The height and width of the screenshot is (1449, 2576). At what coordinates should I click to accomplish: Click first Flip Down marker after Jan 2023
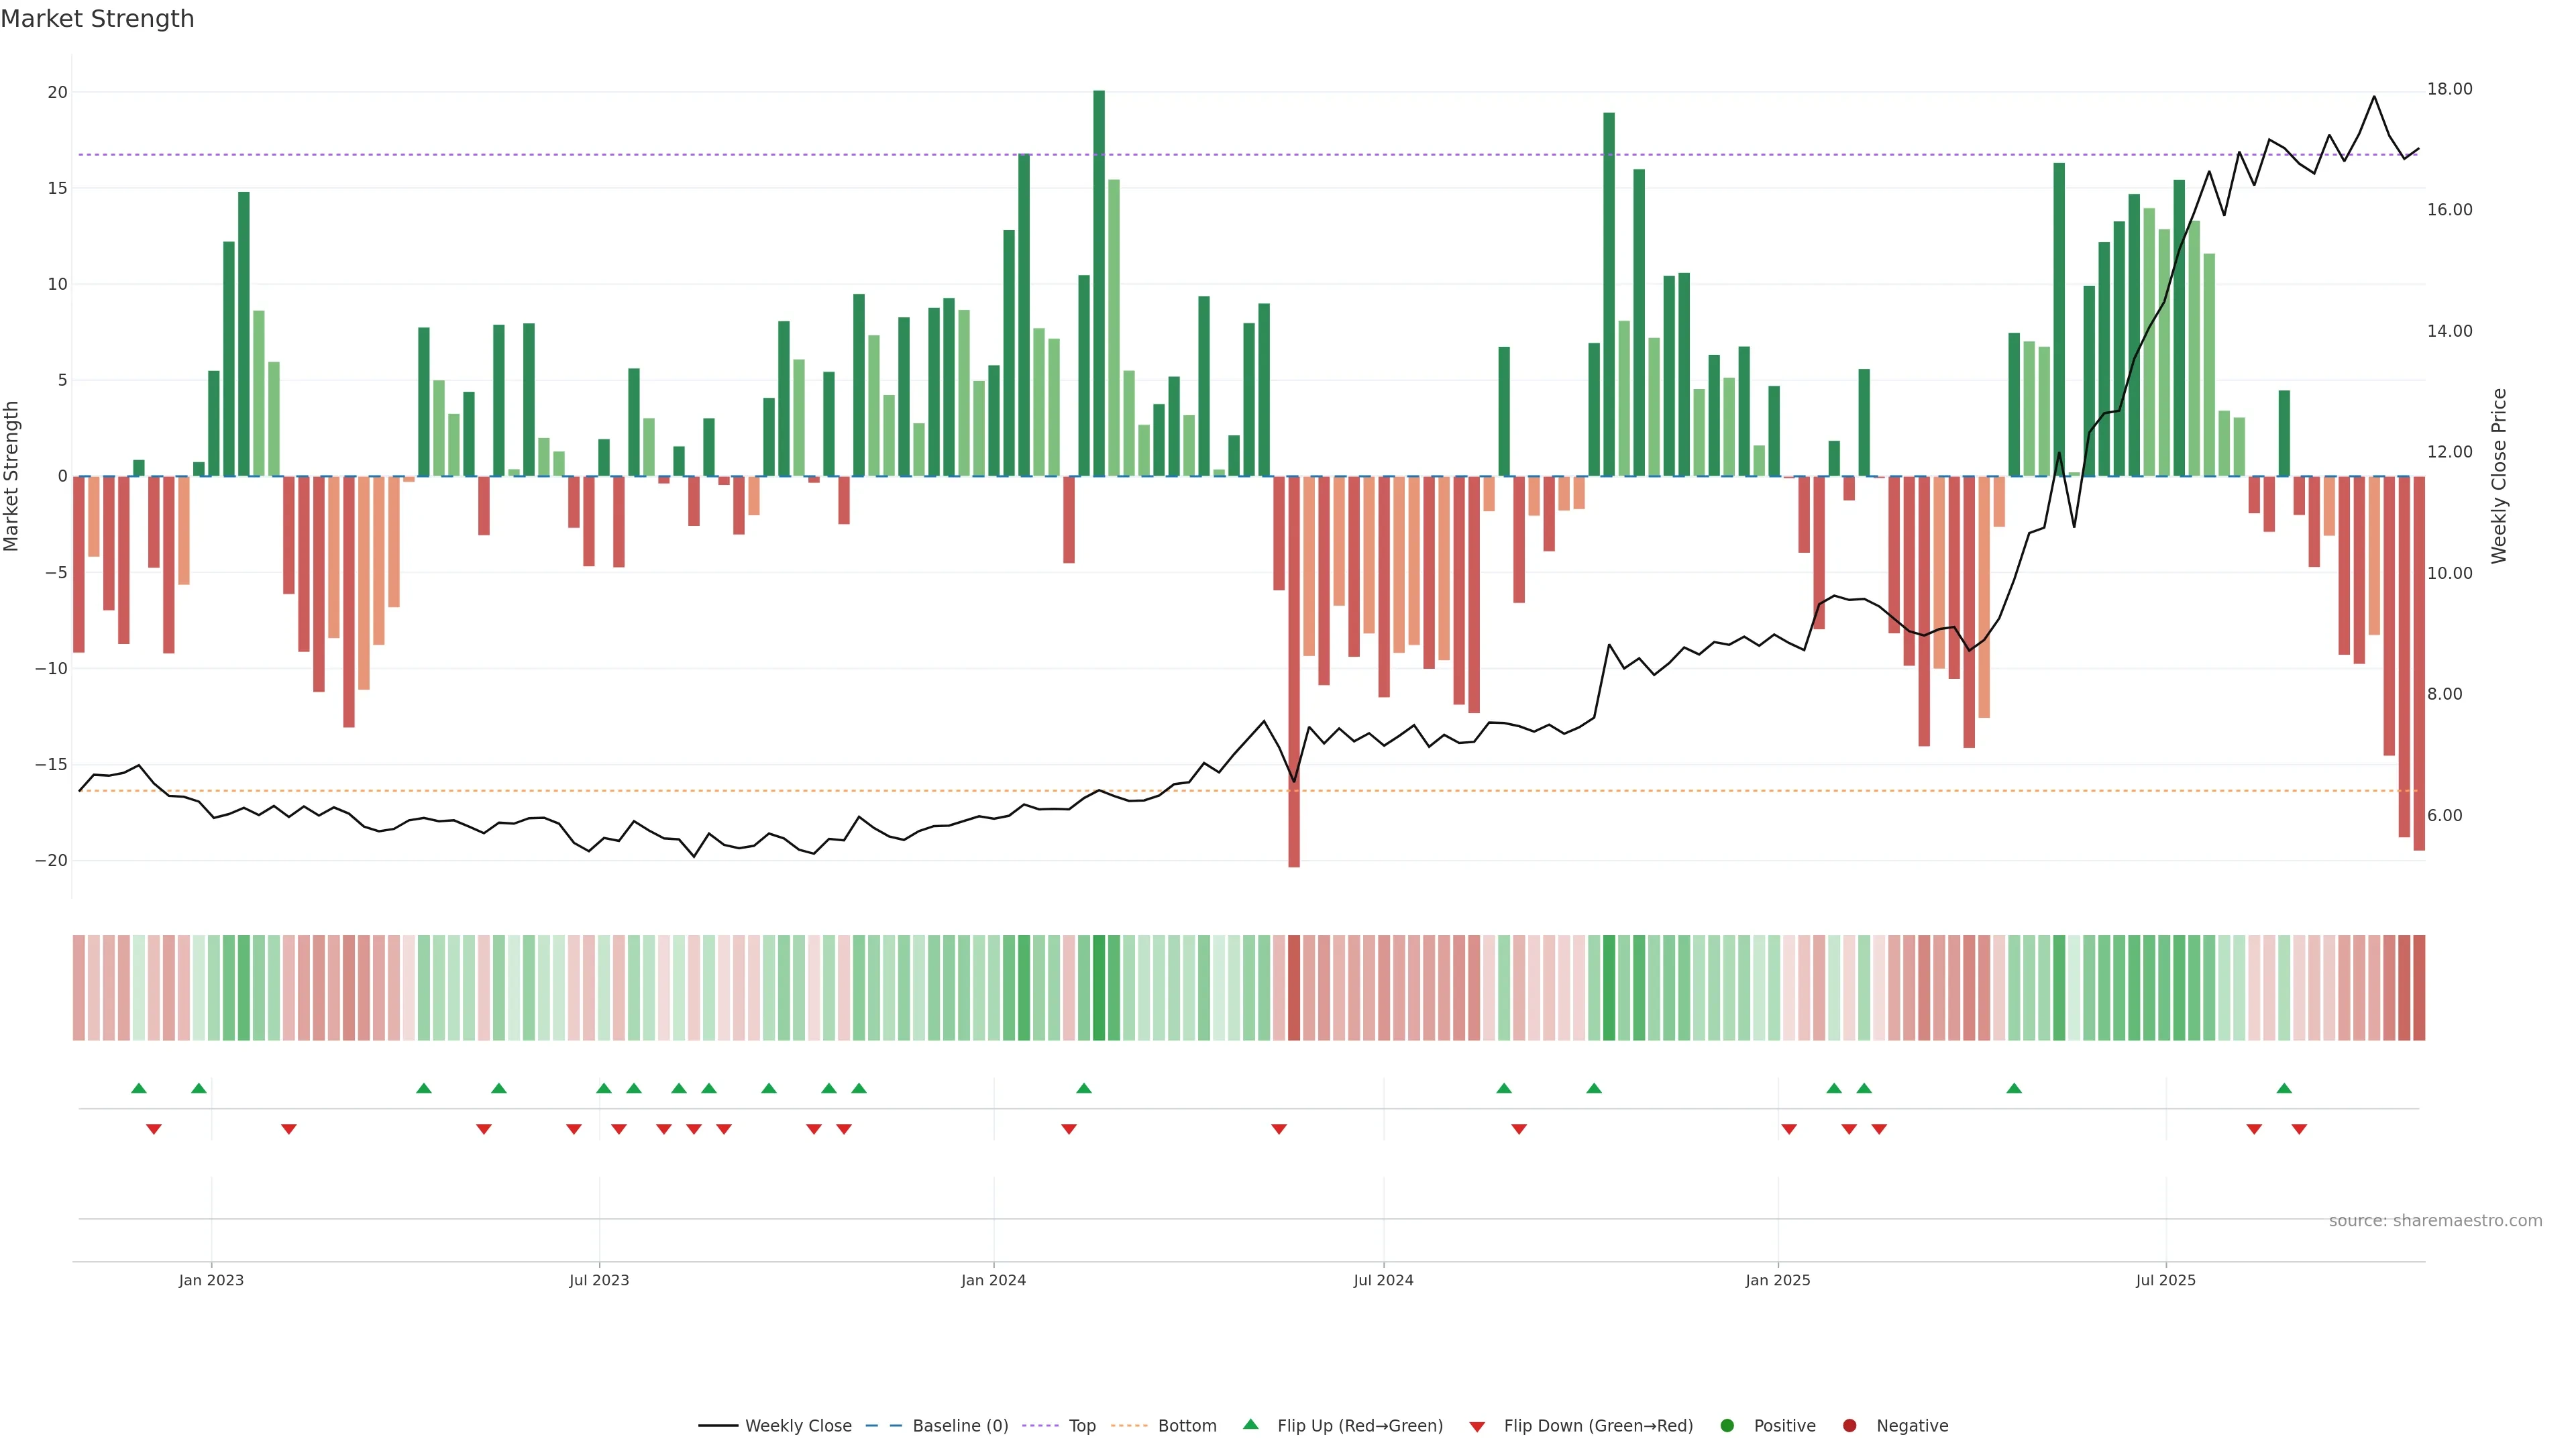289,1129
